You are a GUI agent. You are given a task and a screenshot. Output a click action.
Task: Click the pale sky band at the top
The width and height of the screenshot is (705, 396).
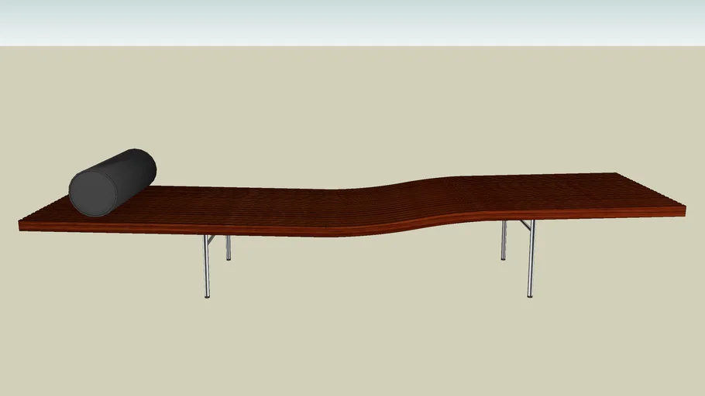point(352,22)
